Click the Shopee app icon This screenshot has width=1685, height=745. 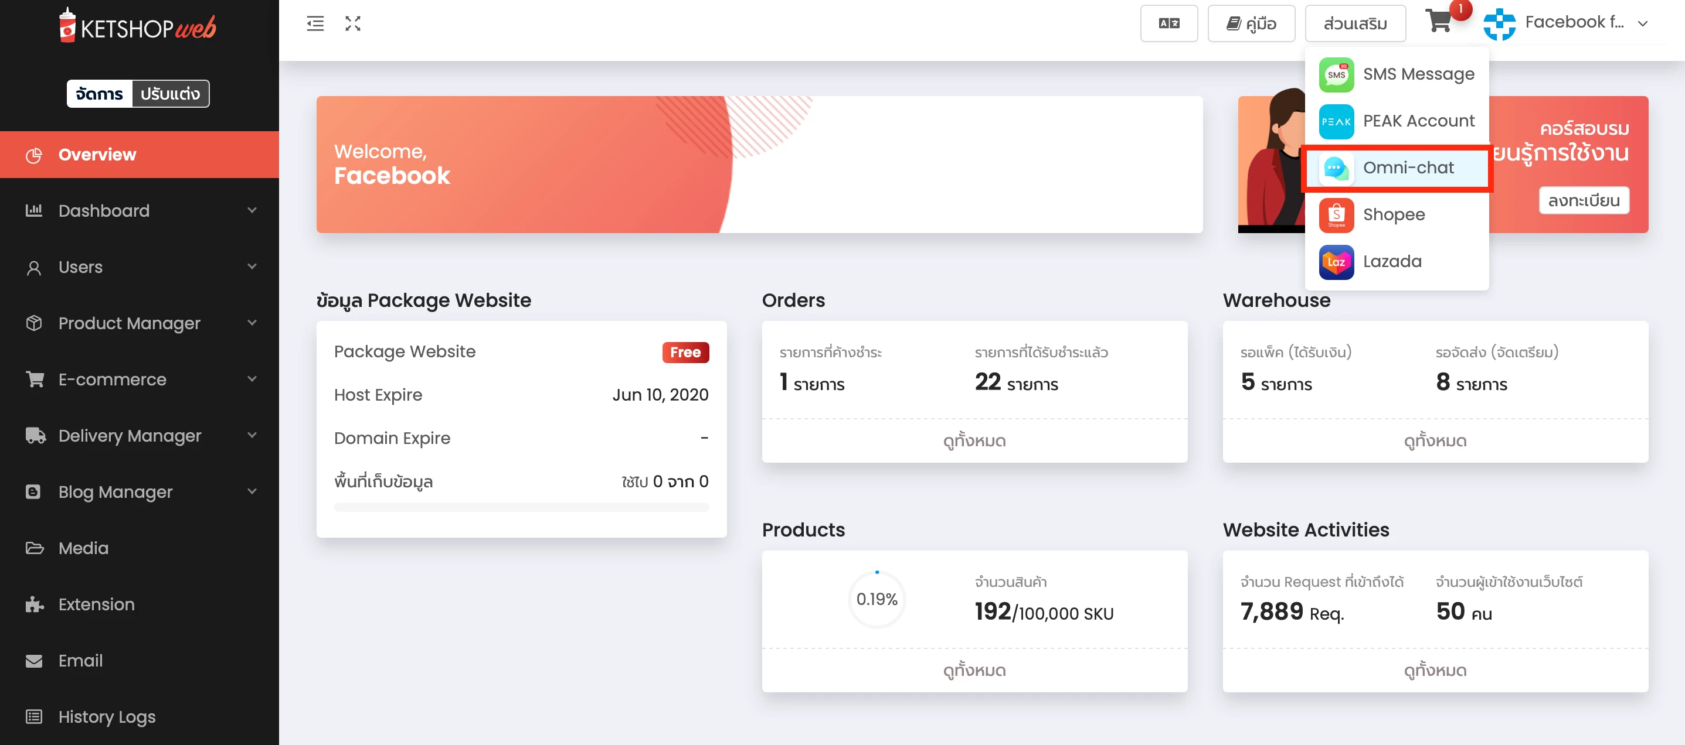pyautogui.click(x=1336, y=215)
